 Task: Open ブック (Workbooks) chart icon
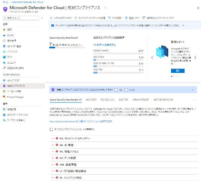pos(4,57)
